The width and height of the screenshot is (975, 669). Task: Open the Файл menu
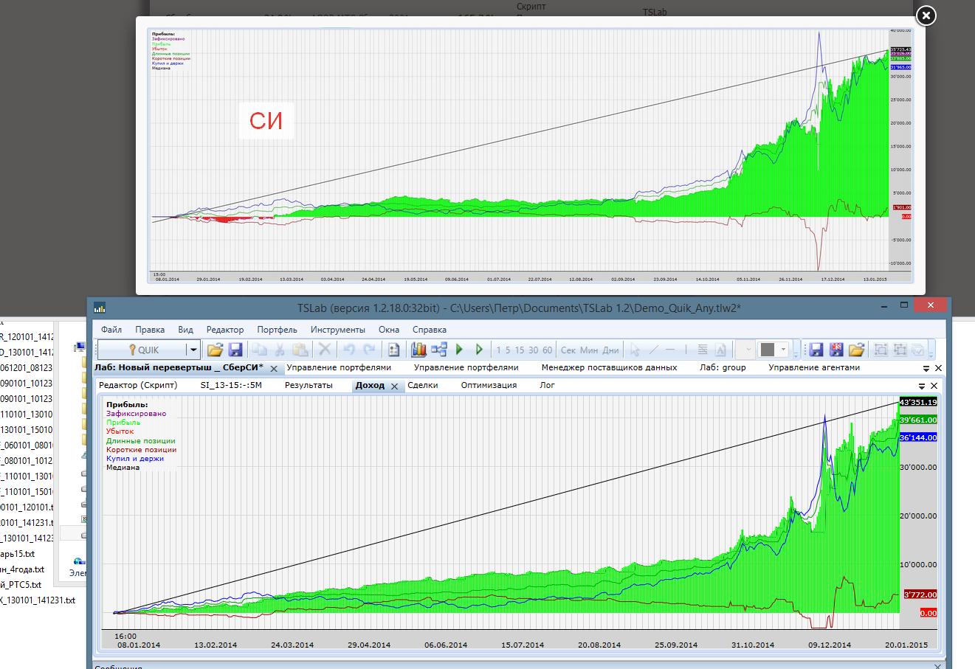(x=111, y=330)
